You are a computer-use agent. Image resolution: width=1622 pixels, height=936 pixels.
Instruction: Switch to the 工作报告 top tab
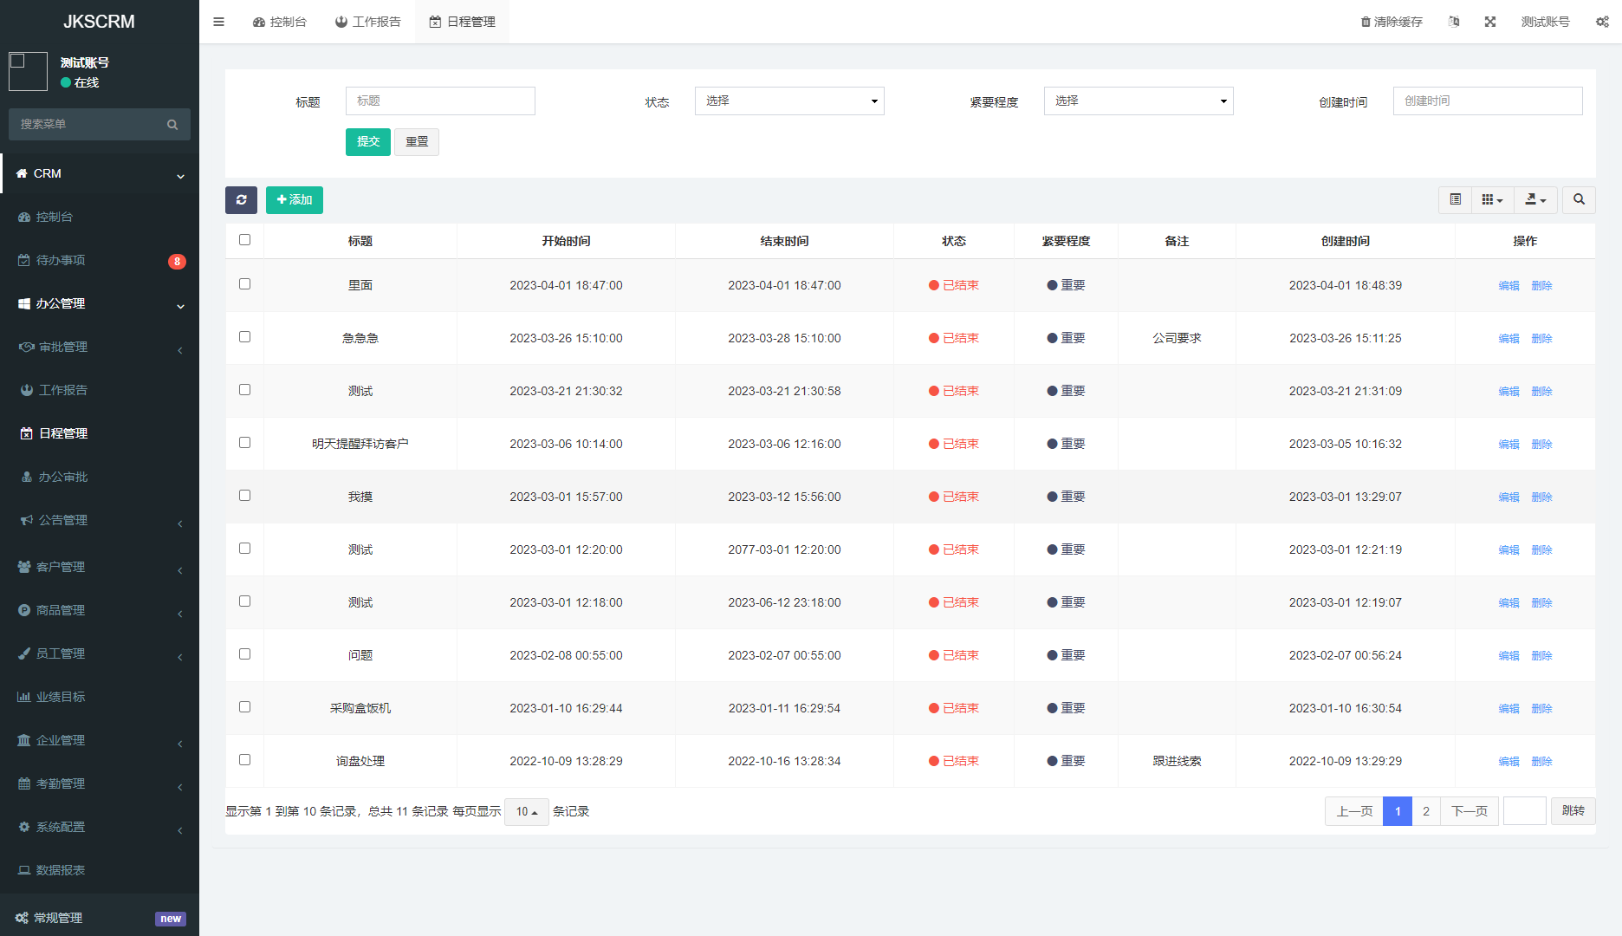pyautogui.click(x=368, y=22)
